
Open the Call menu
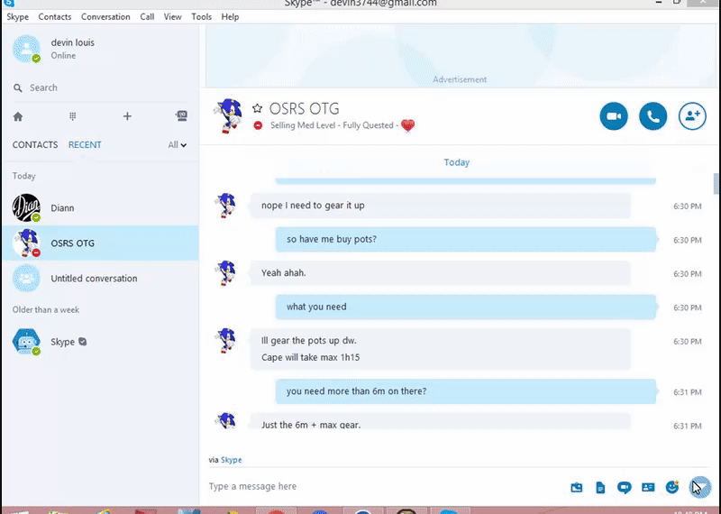click(147, 17)
